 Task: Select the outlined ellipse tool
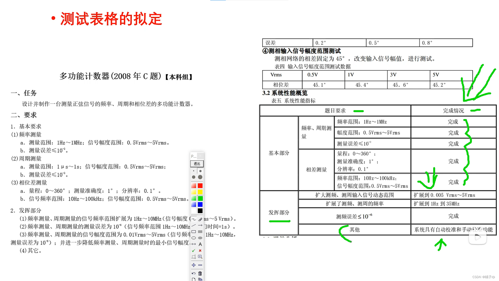[194, 238]
